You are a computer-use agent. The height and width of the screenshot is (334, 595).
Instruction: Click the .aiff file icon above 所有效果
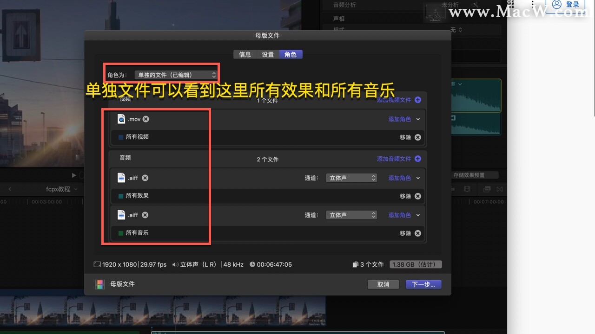[x=121, y=178]
